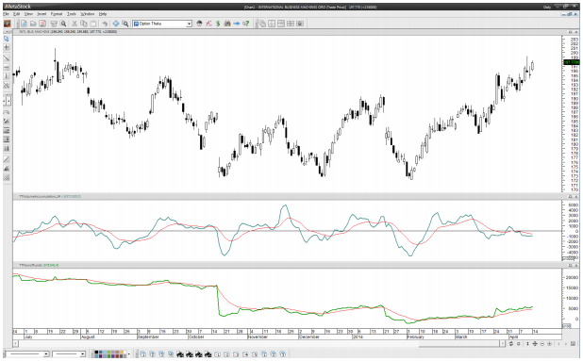Image resolution: width=583 pixels, height=361 pixels.
Task: Click the zoom out minus icon near scrollbar
Action: pos(542,344)
